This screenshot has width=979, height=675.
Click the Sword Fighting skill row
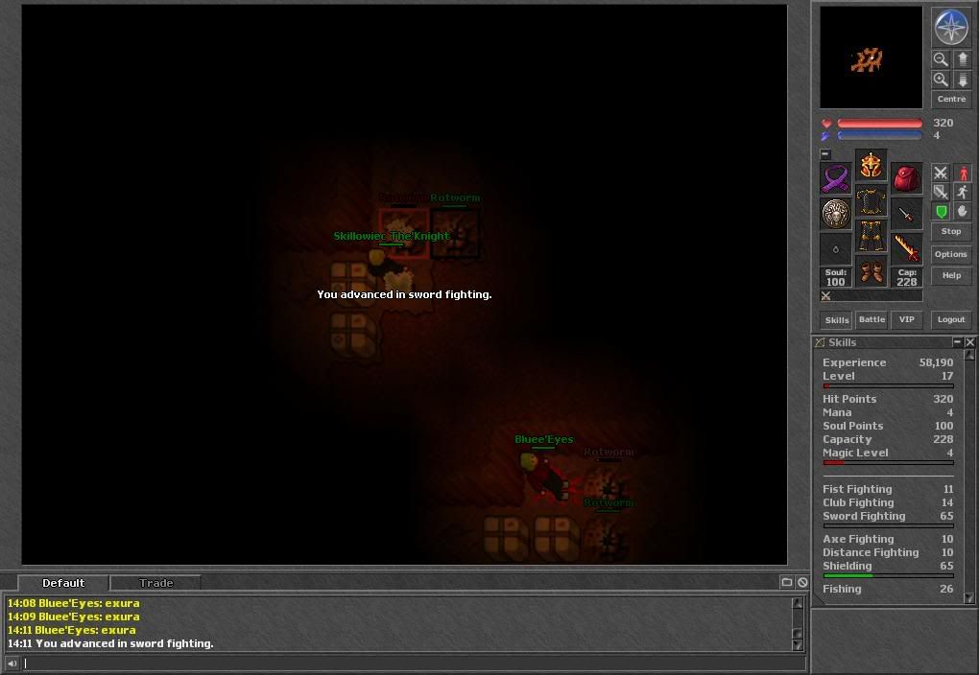[888, 516]
